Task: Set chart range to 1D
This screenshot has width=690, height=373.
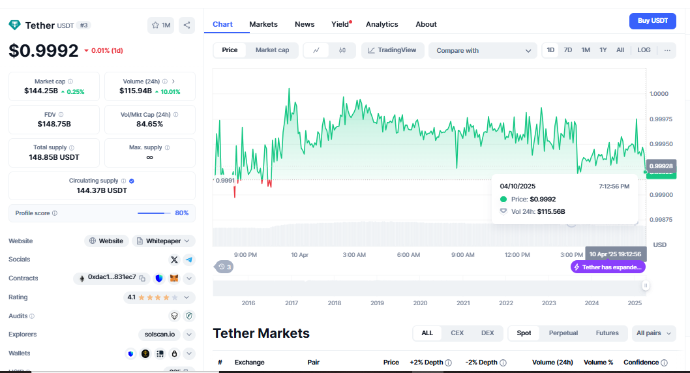Action: (x=550, y=50)
